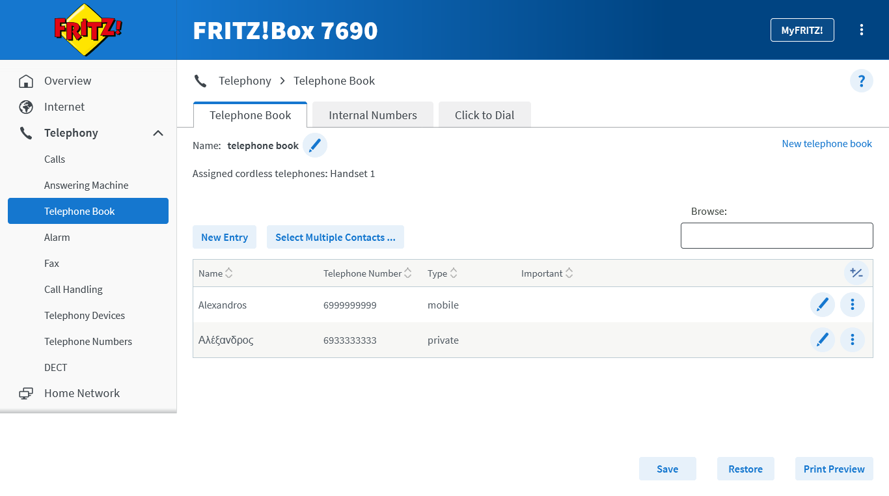Focus the Browse search field
Screen dimensions: 889x496
pos(777,236)
